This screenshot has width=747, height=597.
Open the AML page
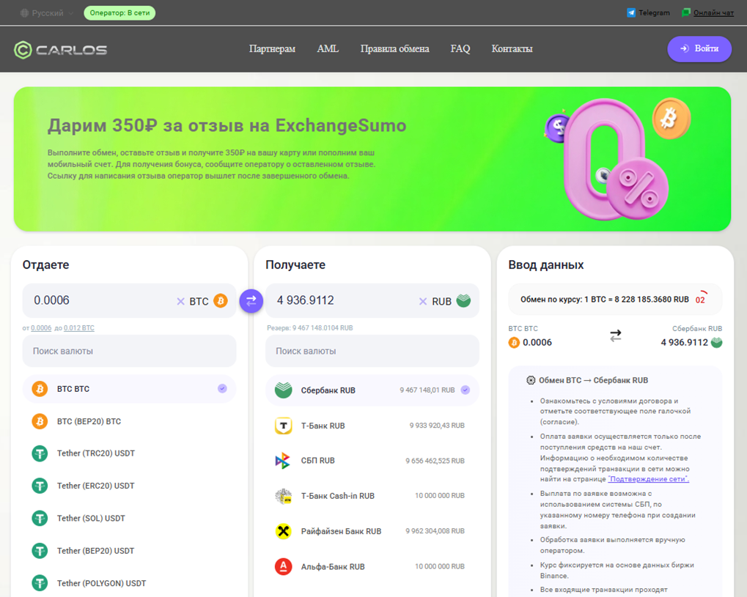click(328, 49)
